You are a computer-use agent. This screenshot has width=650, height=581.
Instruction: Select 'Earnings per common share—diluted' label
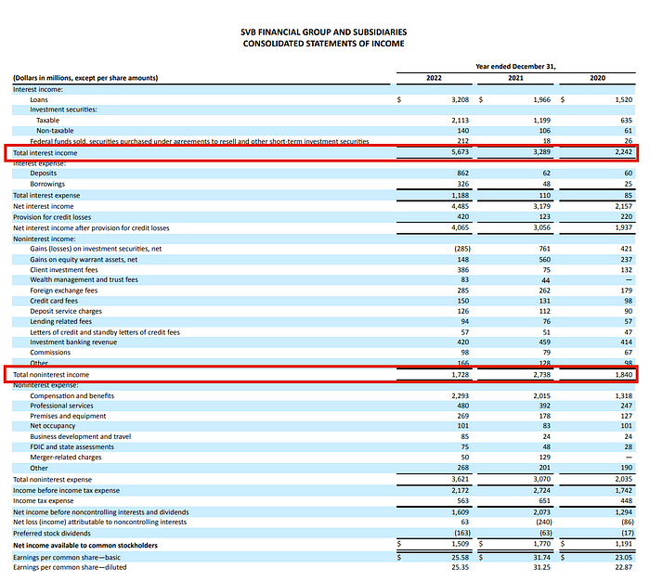click(x=70, y=567)
